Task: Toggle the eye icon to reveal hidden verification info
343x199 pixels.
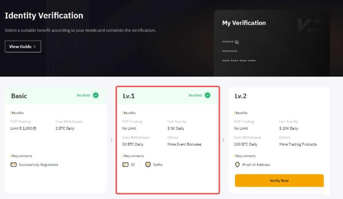Action: [x=237, y=42]
